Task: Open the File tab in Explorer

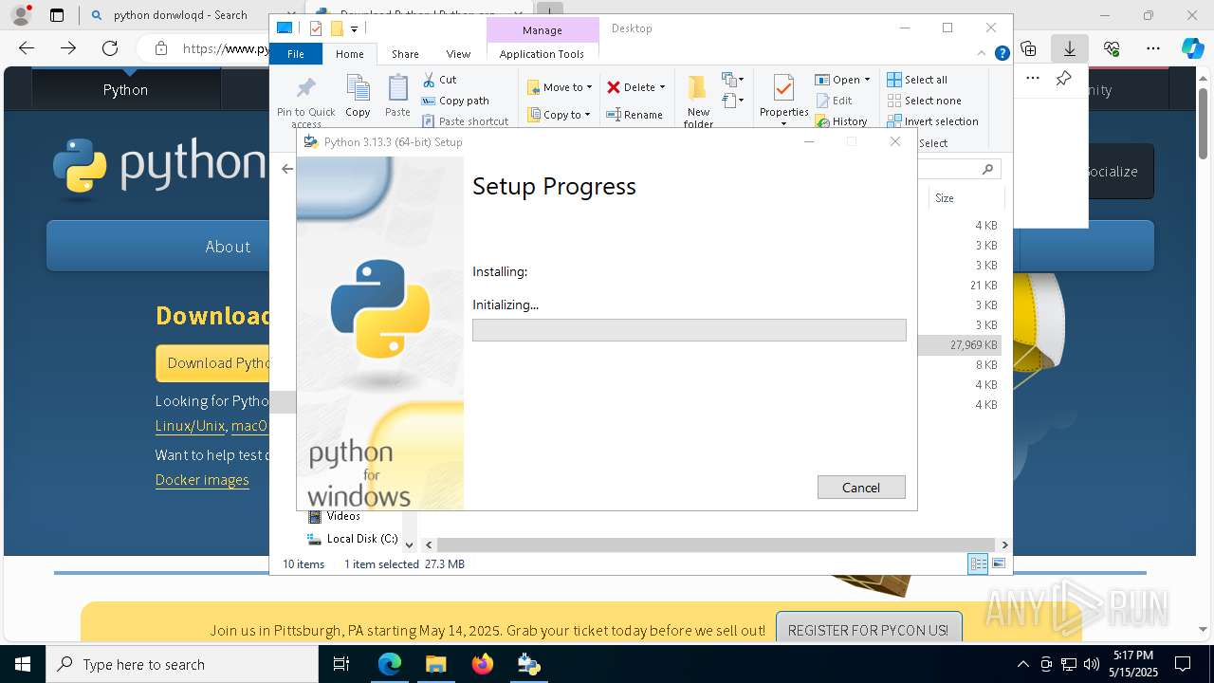Action: [x=296, y=54]
